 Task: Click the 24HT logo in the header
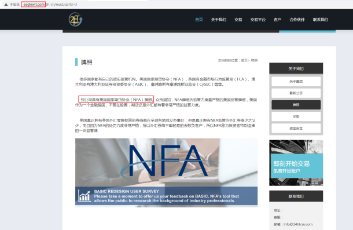(x=76, y=20)
